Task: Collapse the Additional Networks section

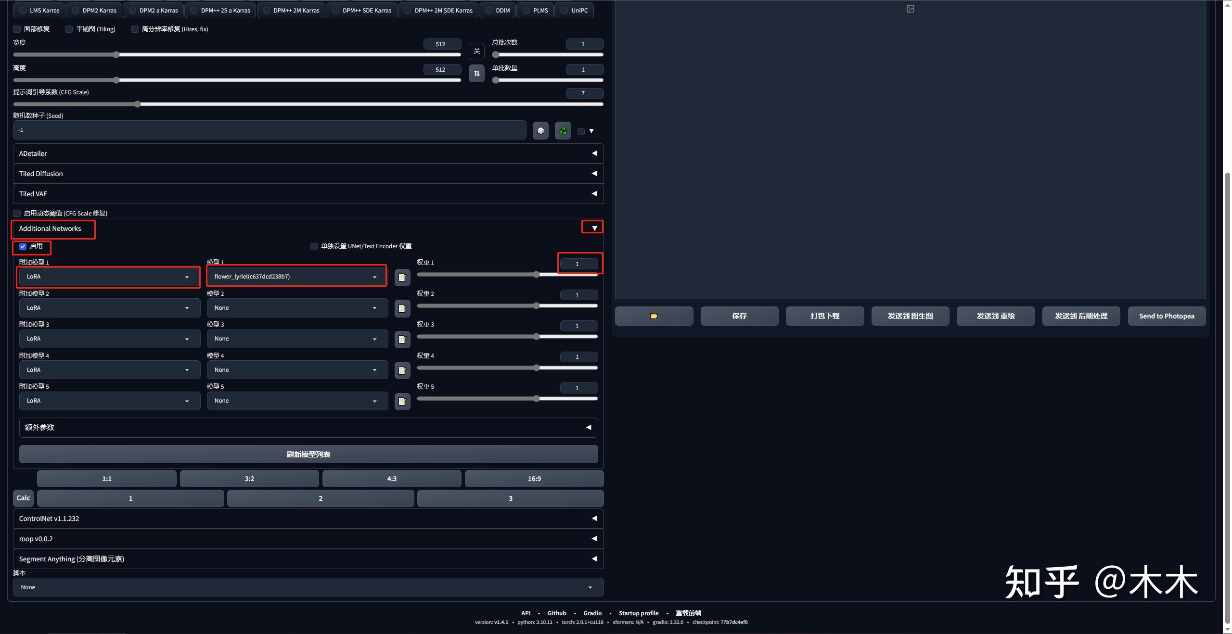Action: pyautogui.click(x=593, y=227)
